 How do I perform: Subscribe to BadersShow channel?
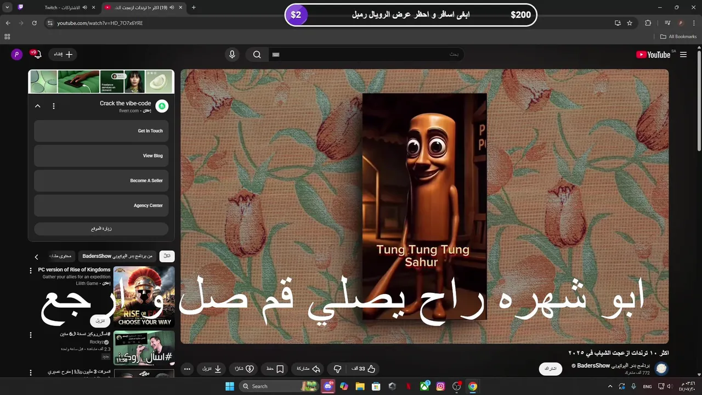coord(550,369)
